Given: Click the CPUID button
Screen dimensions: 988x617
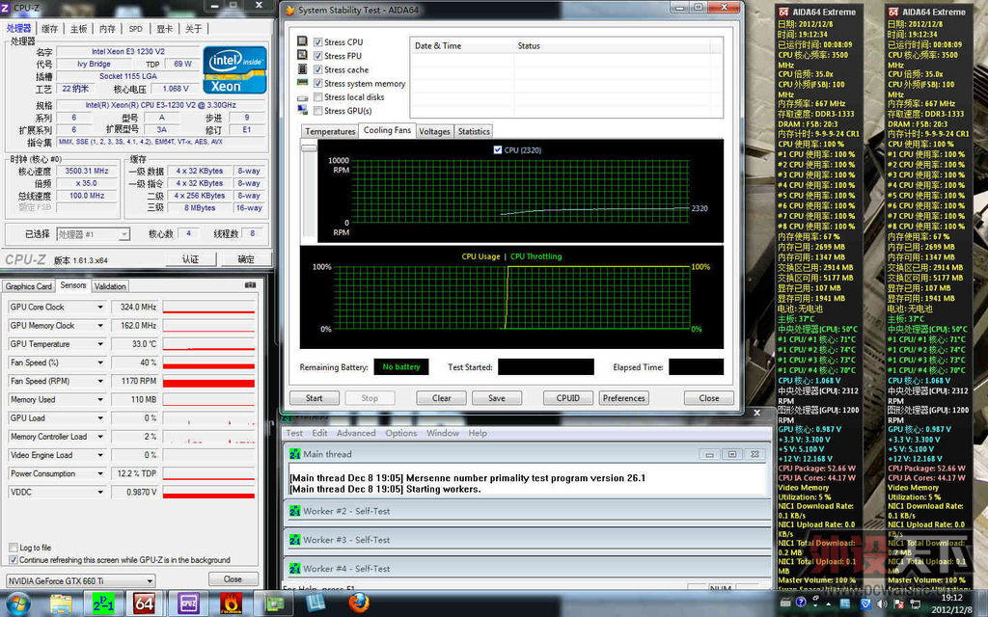Looking at the screenshot, I should 567,398.
